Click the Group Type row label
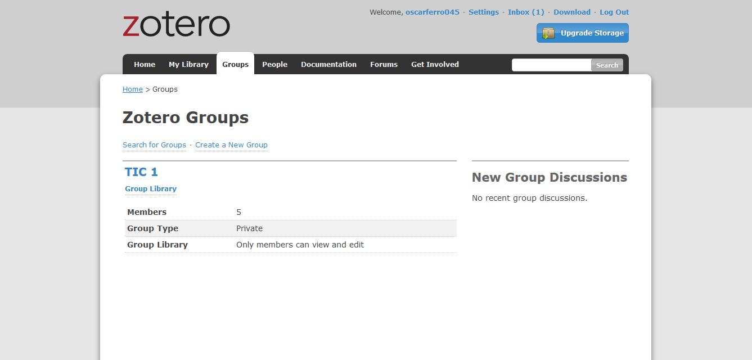The width and height of the screenshot is (752, 360). tap(152, 228)
